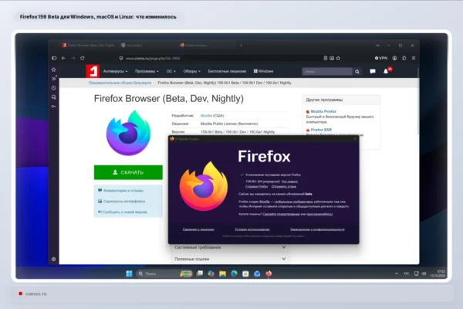Open the Комментарии и отзывы link
The image size is (463, 309).
tap(123, 191)
